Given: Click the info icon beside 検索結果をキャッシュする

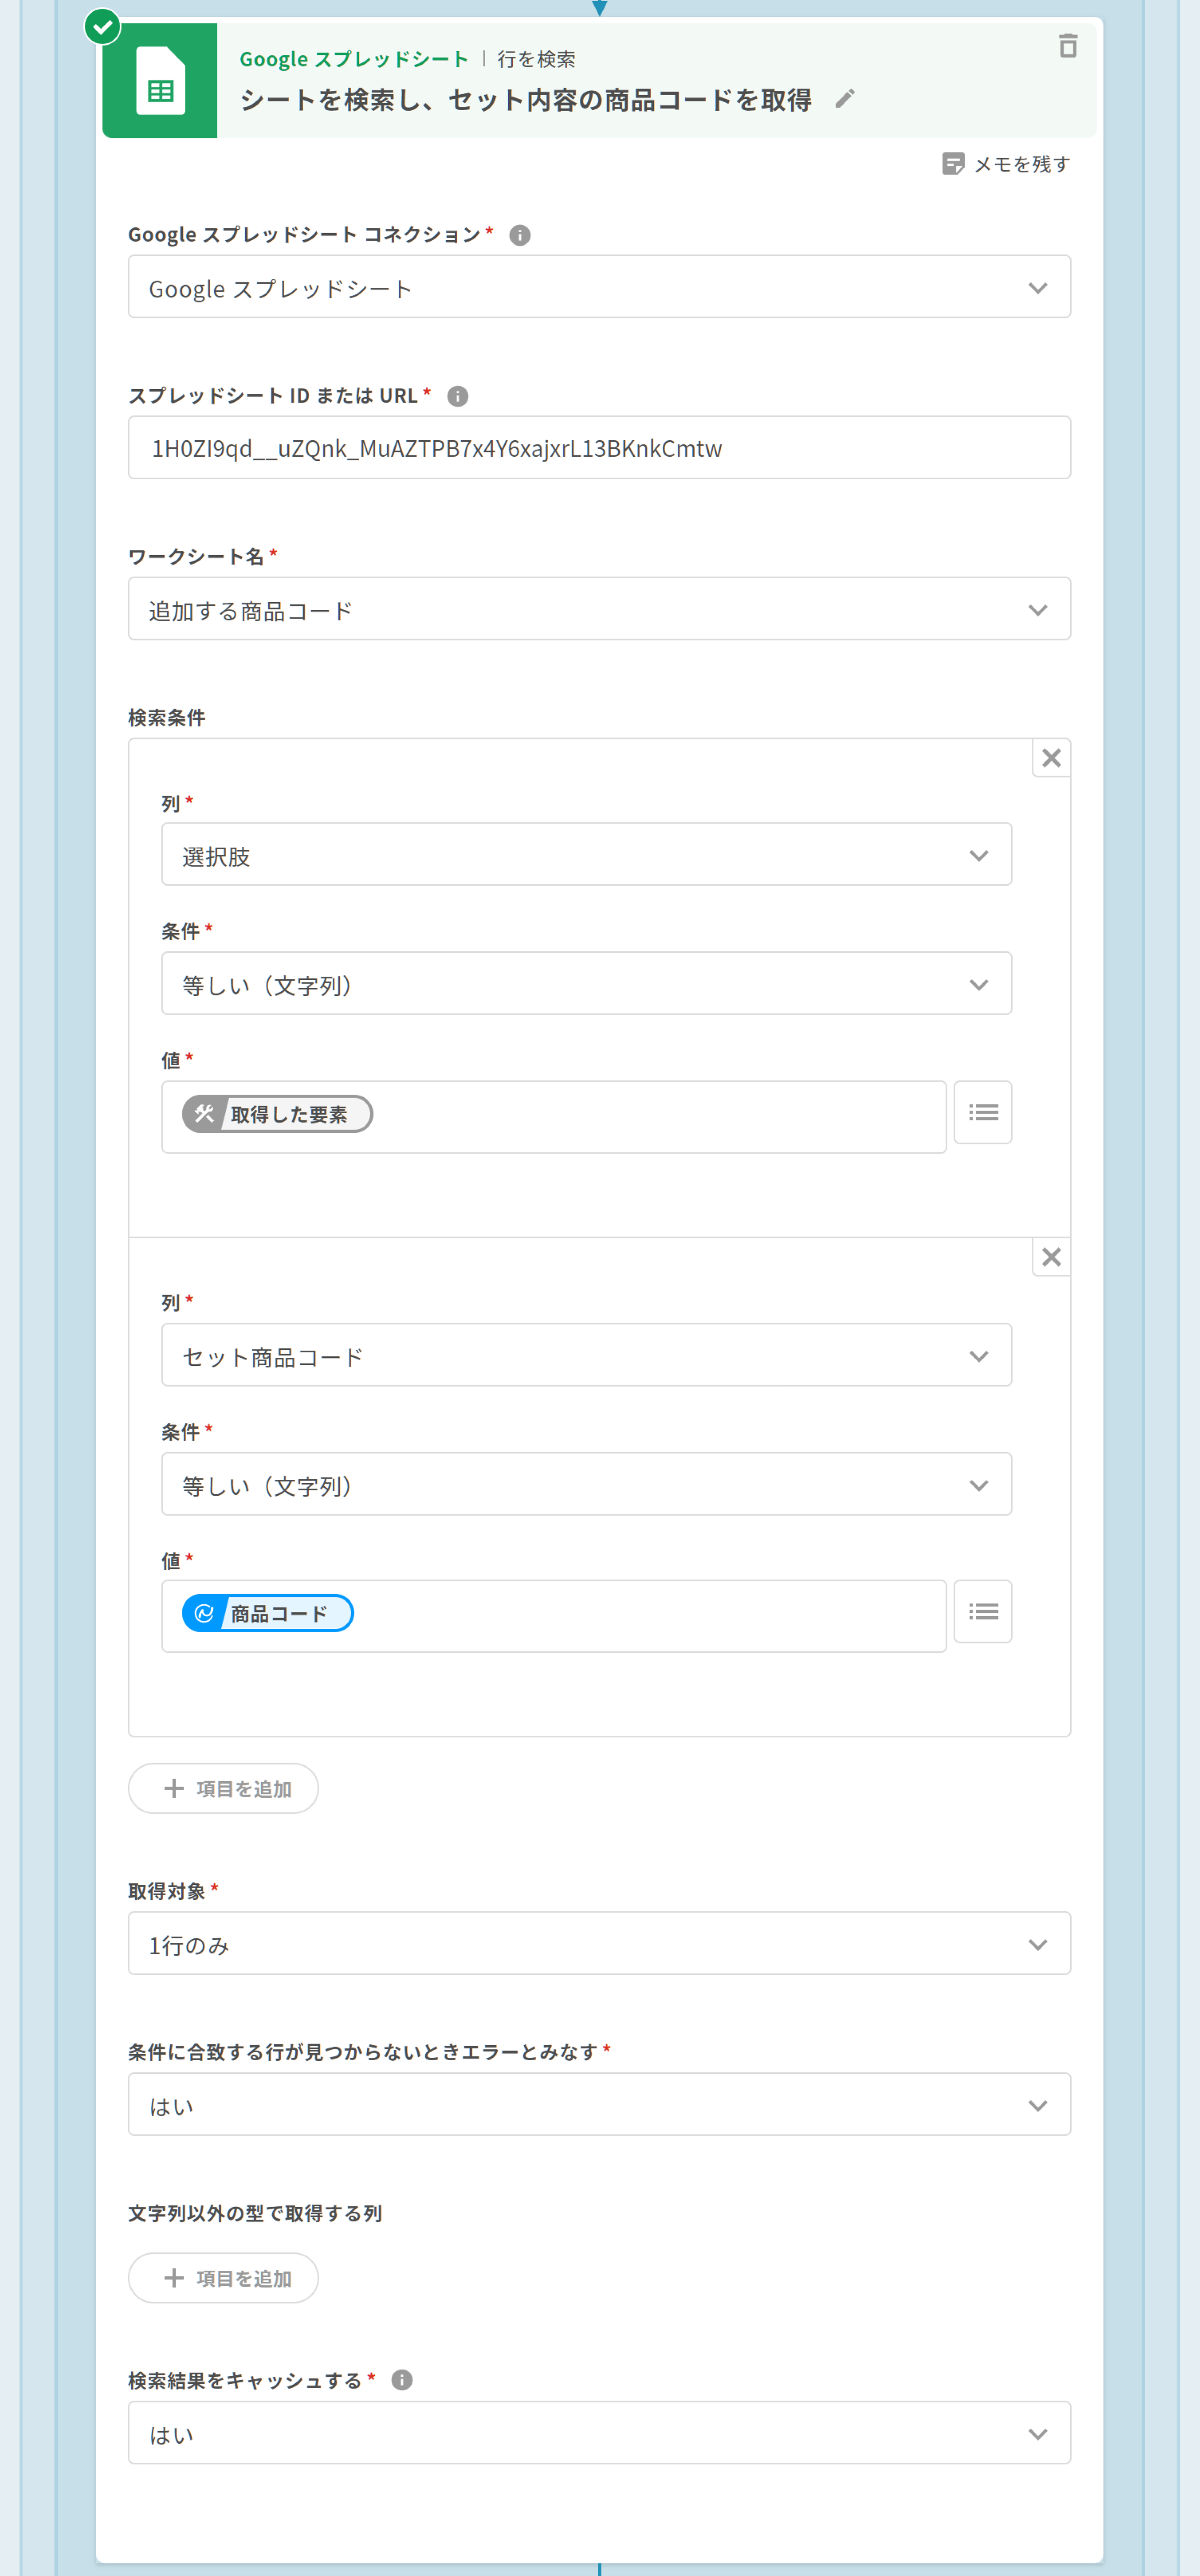Looking at the screenshot, I should click(x=402, y=2380).
